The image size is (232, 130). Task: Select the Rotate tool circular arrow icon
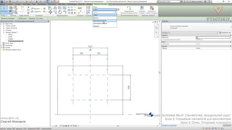(60, 12)
